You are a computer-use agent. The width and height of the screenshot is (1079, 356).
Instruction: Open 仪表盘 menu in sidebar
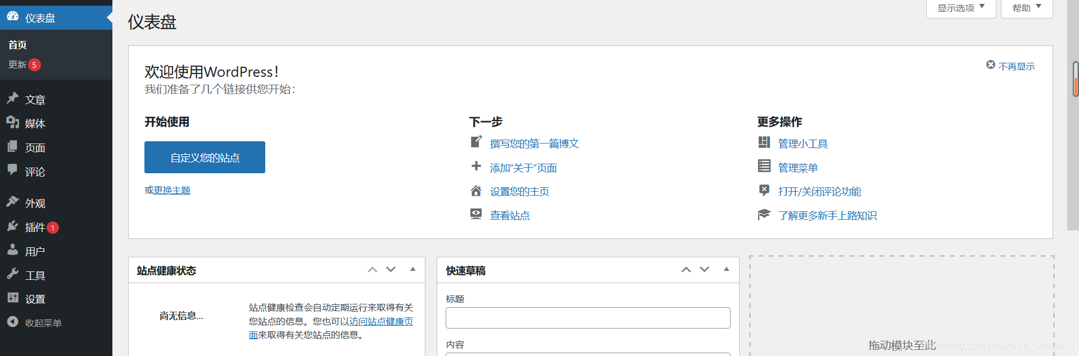click(56, 18)
